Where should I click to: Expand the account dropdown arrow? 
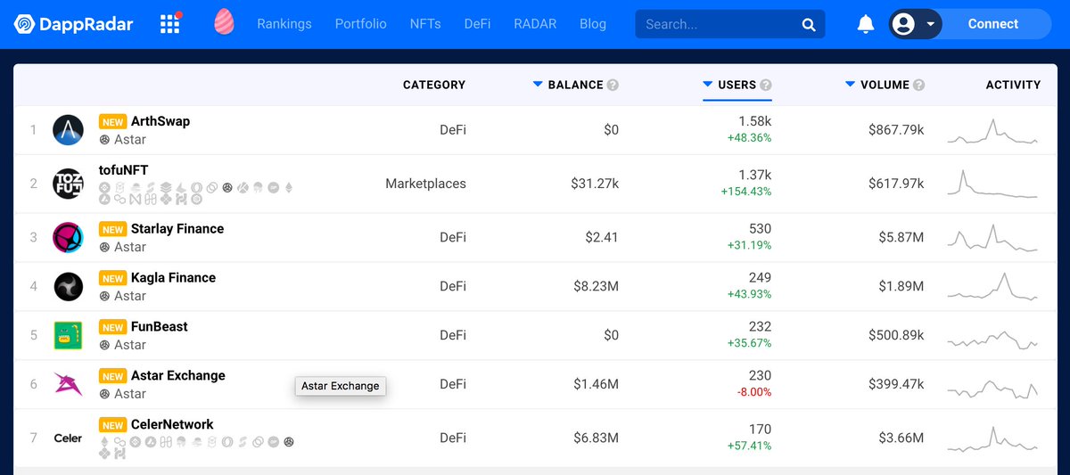[930, 24]
